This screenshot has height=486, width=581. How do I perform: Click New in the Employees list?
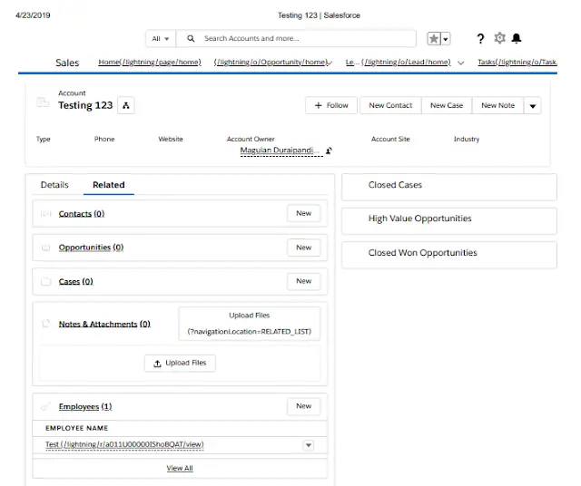pos(304,406)
